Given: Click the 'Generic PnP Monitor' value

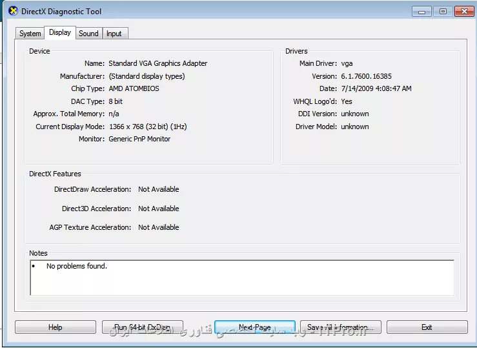Looking at the screenshot, I should coord(139,139).
